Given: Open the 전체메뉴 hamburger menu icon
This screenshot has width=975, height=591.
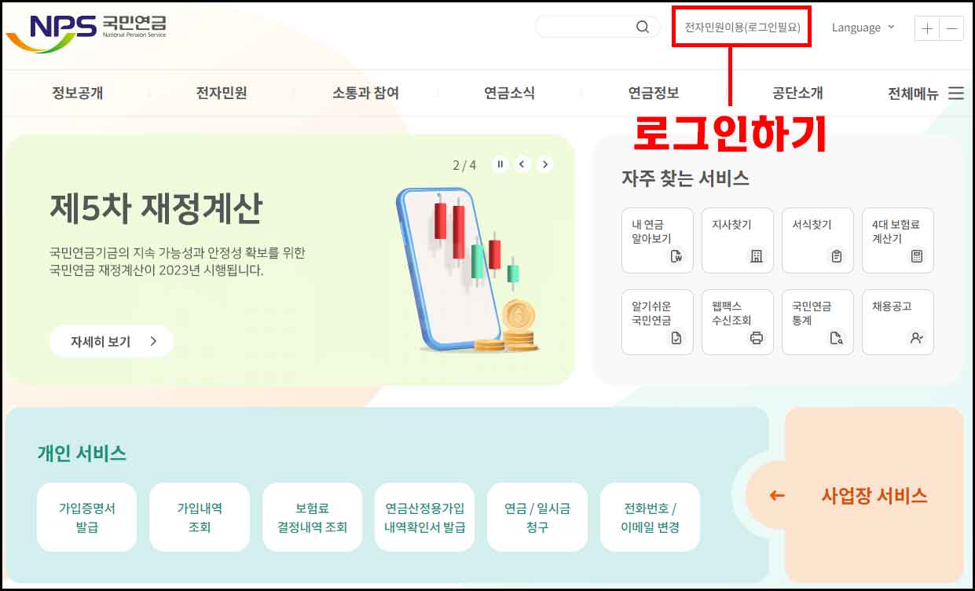Looking at the screenshot, I should tap(955, 94).
